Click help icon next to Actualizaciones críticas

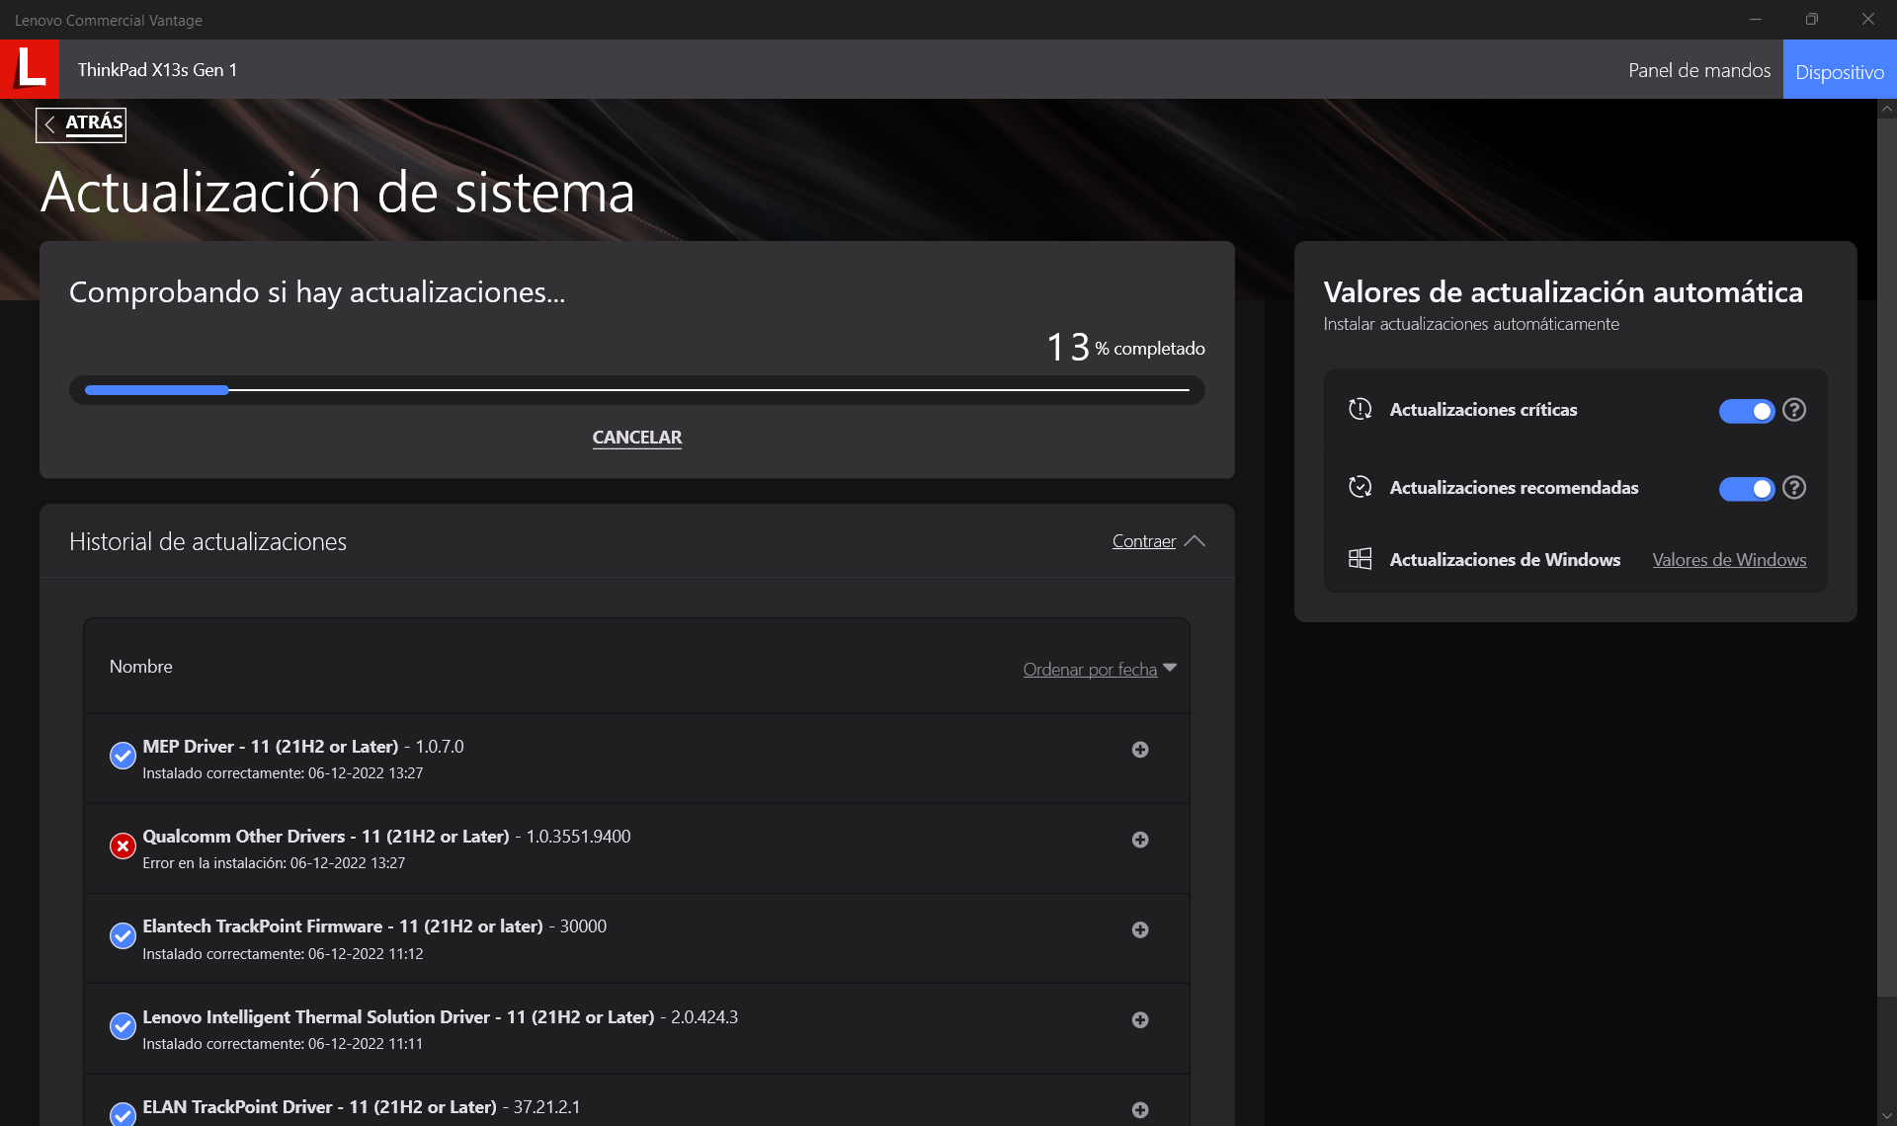[x=1794, y=410]
